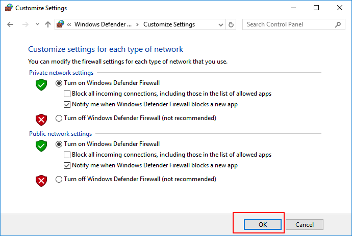The width and height of the screenshot is (352, 236).
Task: Refresh the Control Panel address bar
Action: point(232,24)
